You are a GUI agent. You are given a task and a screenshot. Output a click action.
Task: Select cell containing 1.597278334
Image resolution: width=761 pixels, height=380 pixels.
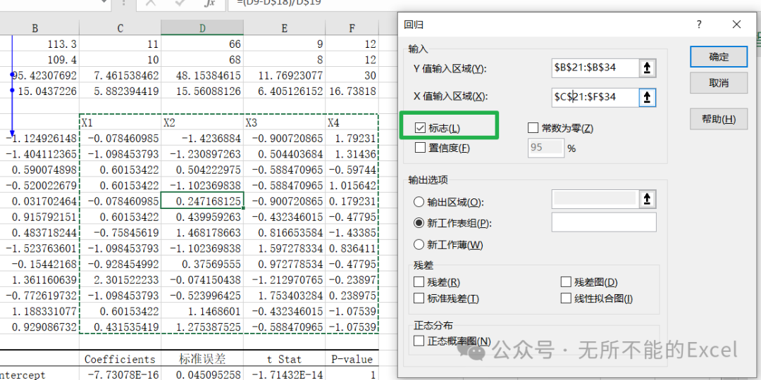point(285,248)
